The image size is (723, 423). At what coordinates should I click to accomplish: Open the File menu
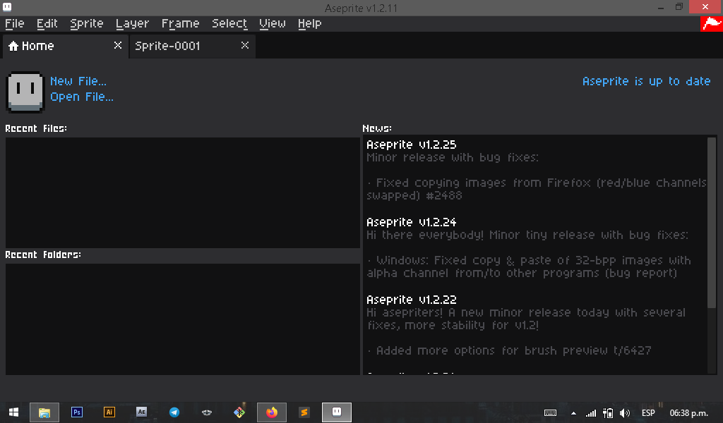click(x=14, y=23)
